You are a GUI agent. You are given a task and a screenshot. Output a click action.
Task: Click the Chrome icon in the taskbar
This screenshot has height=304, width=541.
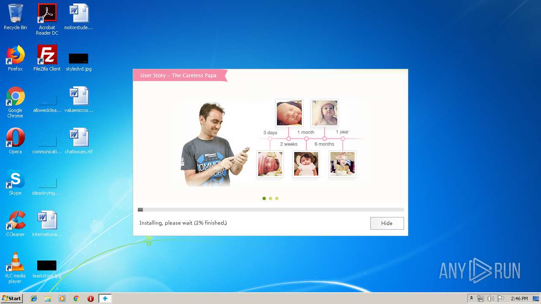pyautogui.click(x=76, y=299)
